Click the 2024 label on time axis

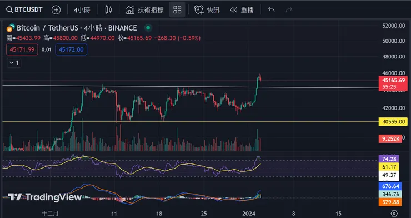(249, 214)
